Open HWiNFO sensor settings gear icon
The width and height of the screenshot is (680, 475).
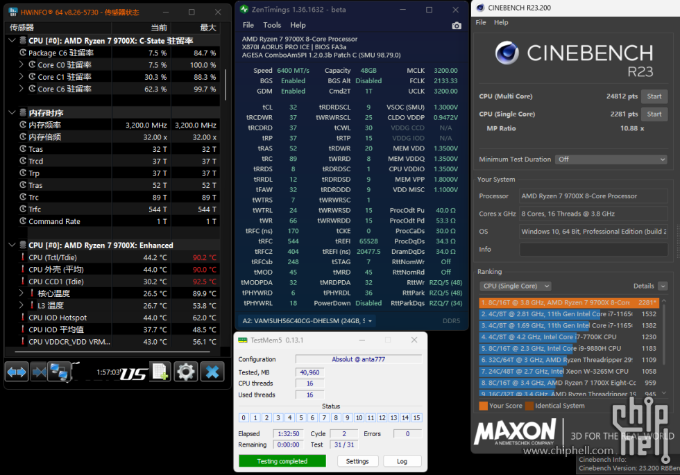point(186,372)
